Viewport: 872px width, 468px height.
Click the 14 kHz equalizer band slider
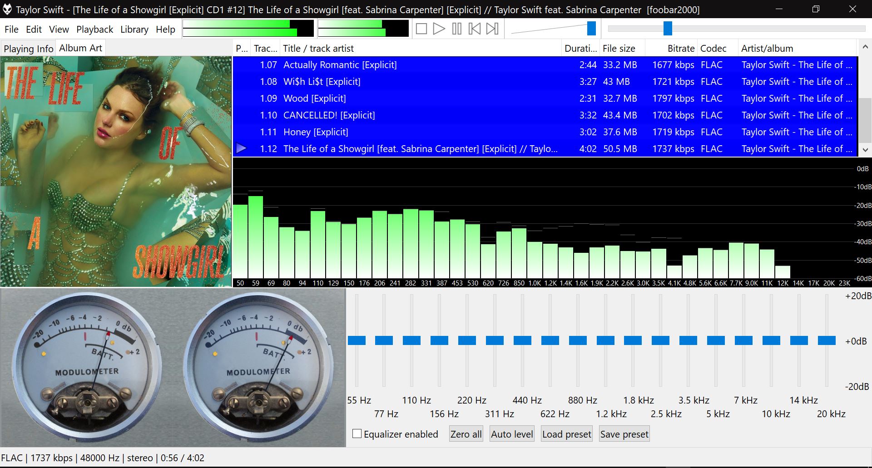coord(799,340)
